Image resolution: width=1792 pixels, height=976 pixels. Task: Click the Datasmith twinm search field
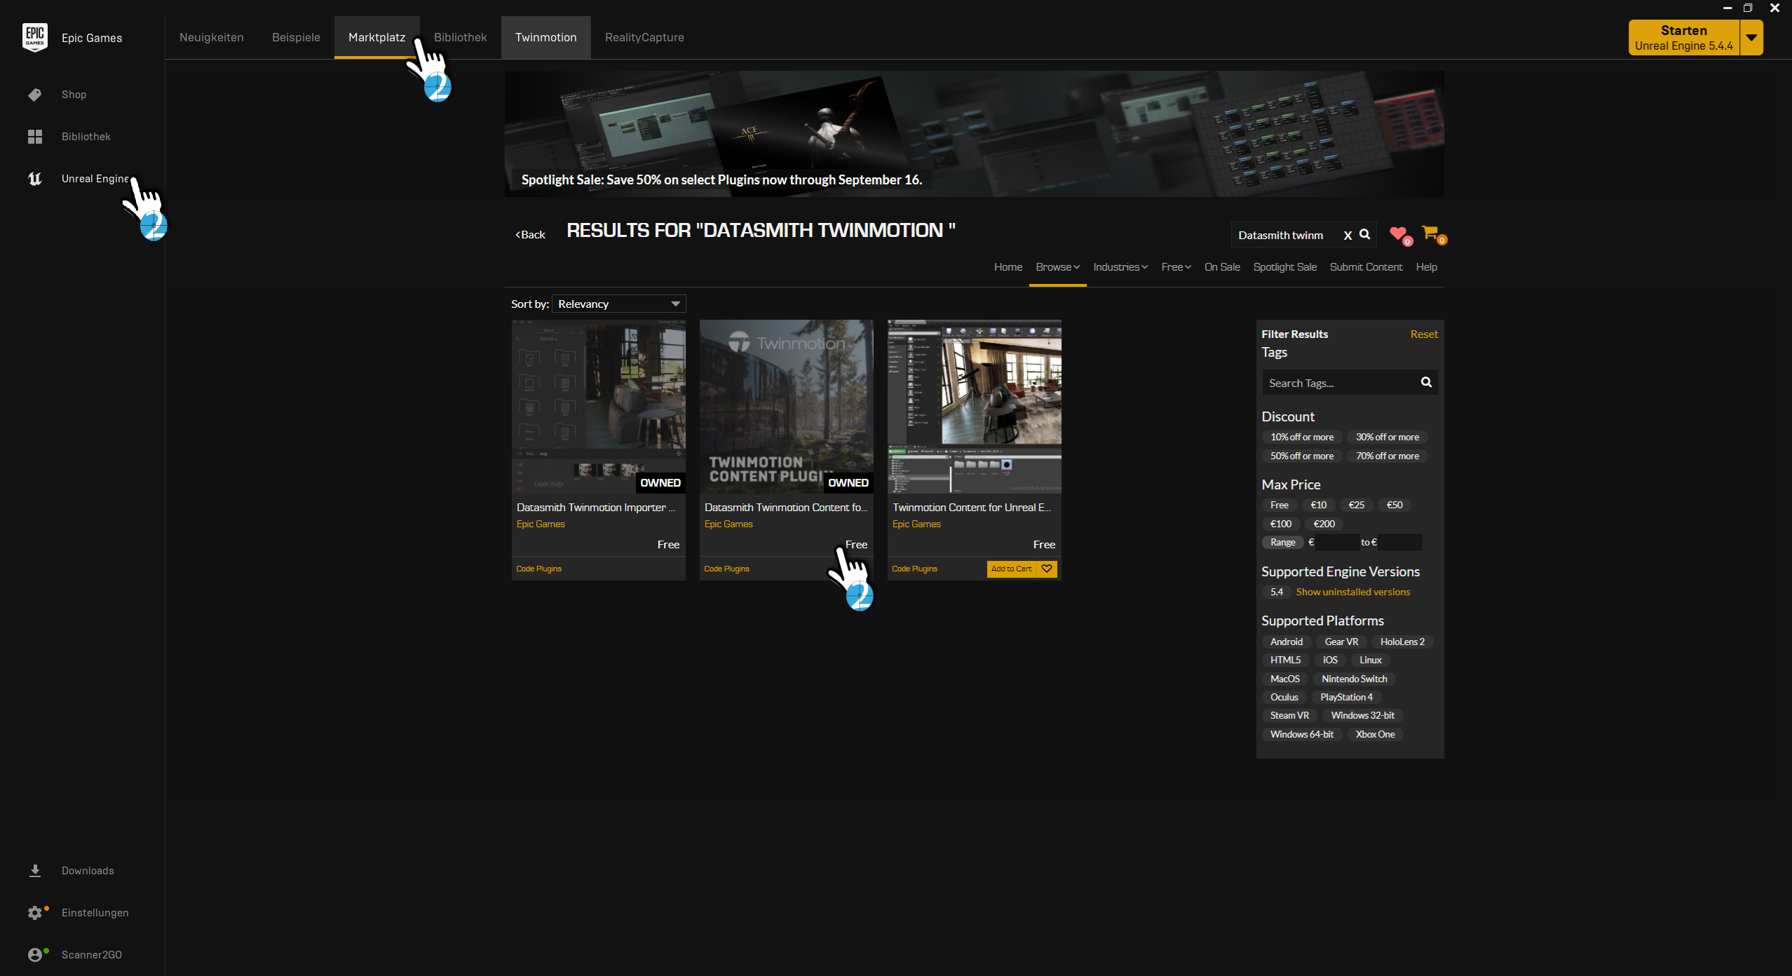(1287, 235)
